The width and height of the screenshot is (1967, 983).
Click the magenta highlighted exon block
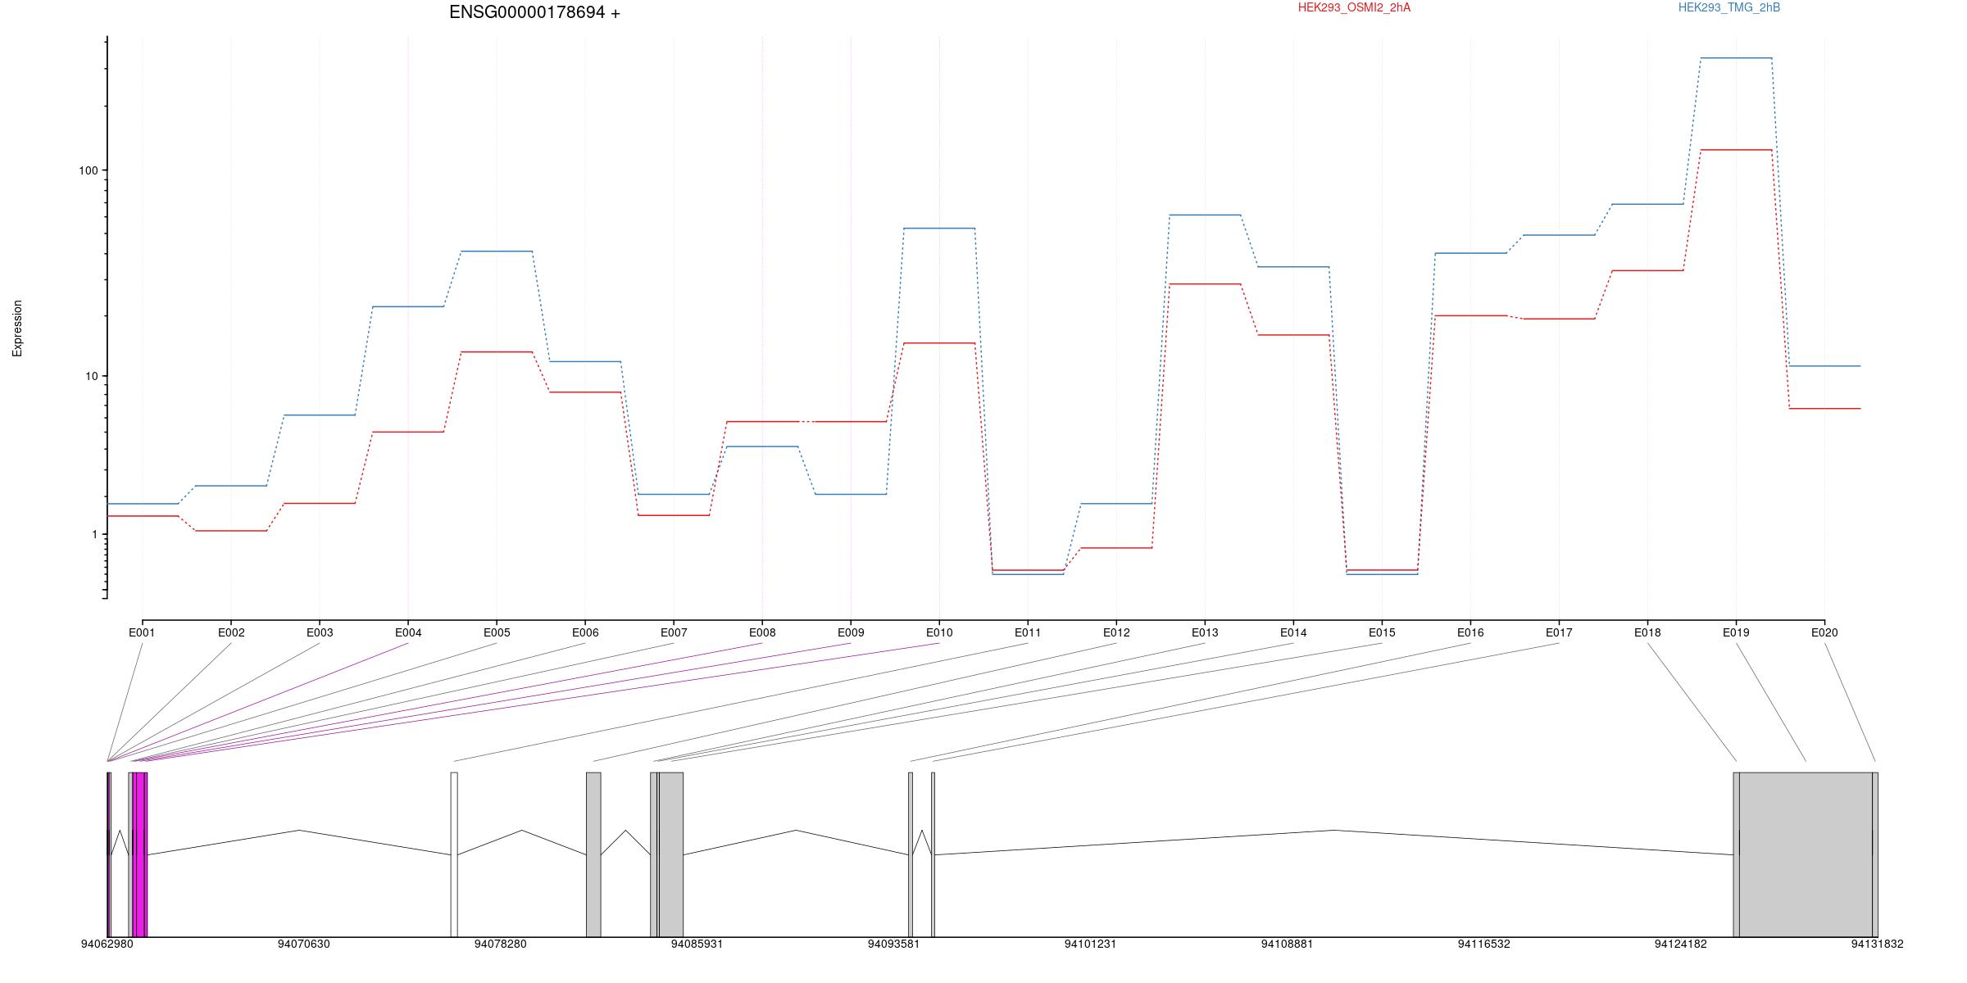point(140,854)
